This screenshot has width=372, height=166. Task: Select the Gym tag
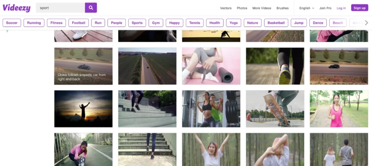[x=156, y=23]
